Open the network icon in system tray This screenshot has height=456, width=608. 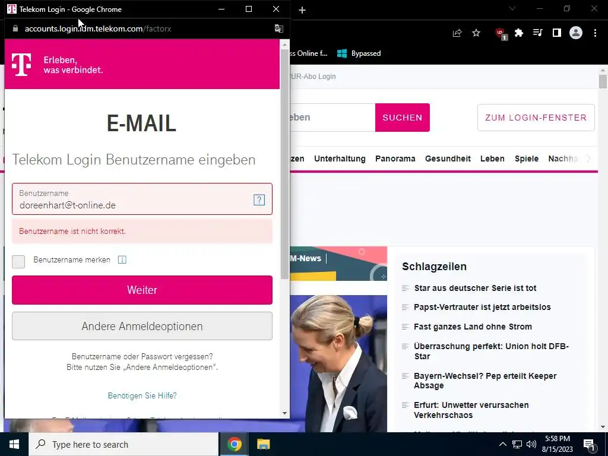click(517, 444)
